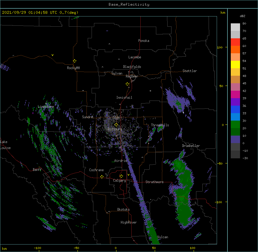Click the yellow diamond marker below Olds
The width and height of the screenshot is (258, 252).
(x=116, y=125)
